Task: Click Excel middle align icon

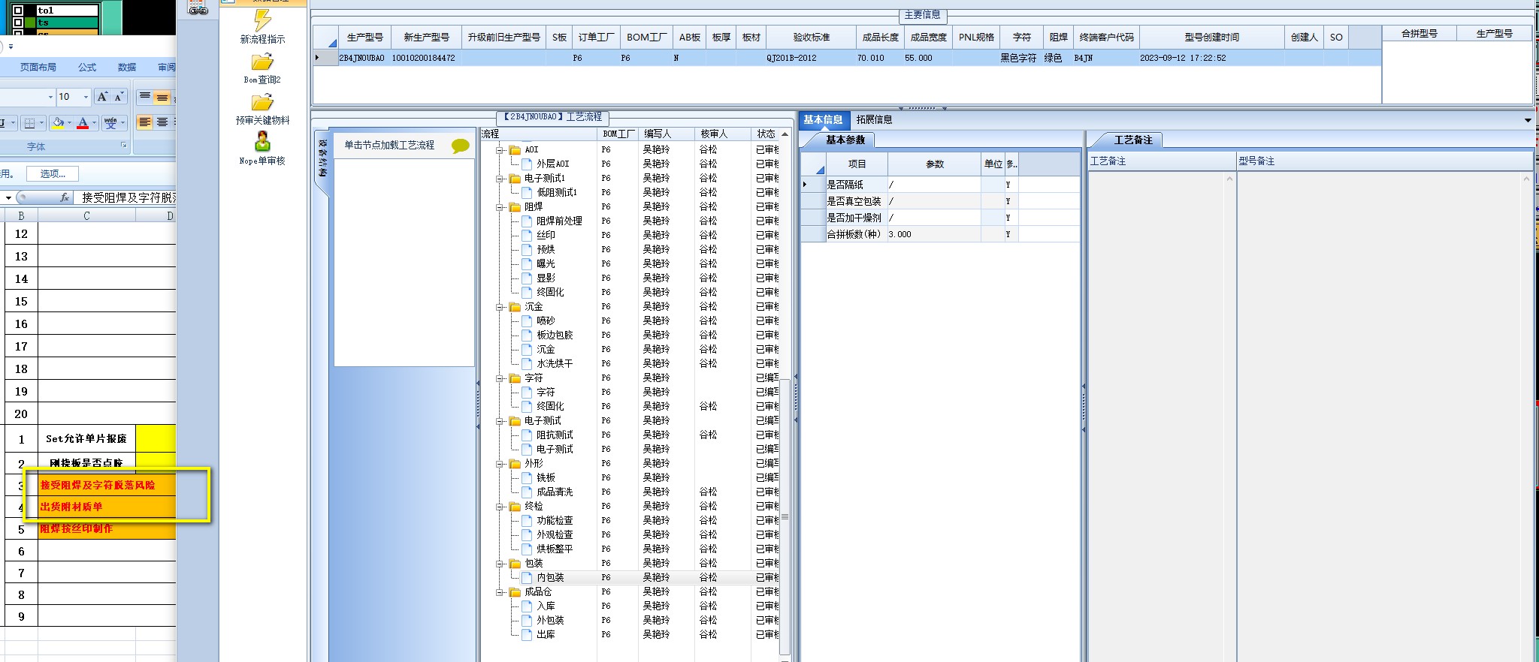Action: [x=162, y=97]
